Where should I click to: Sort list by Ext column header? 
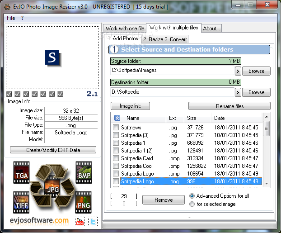173,118
